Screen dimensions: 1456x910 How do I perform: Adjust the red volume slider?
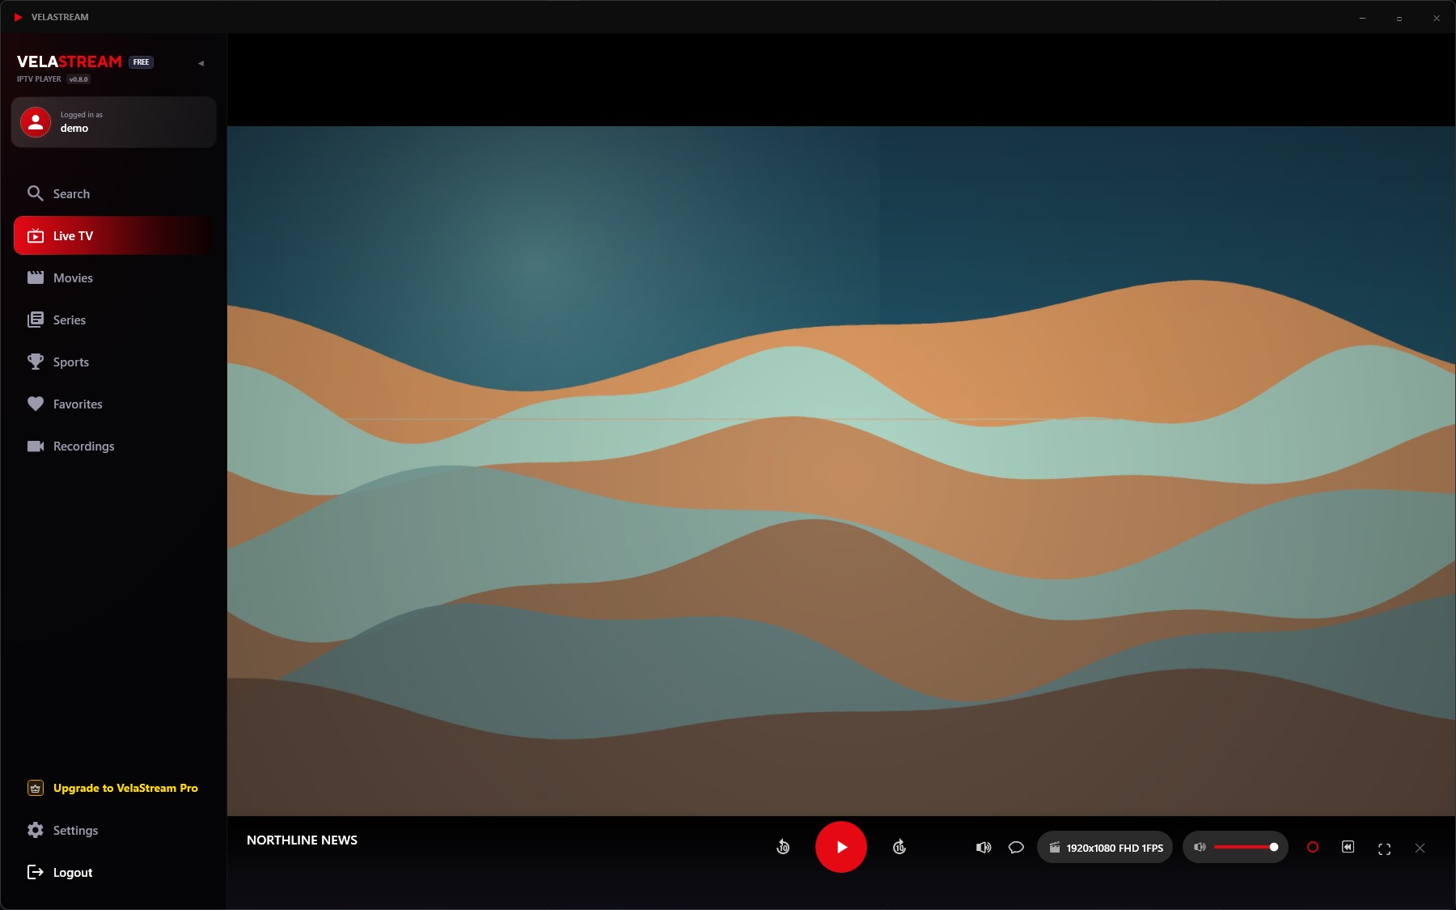(1246, 847)
